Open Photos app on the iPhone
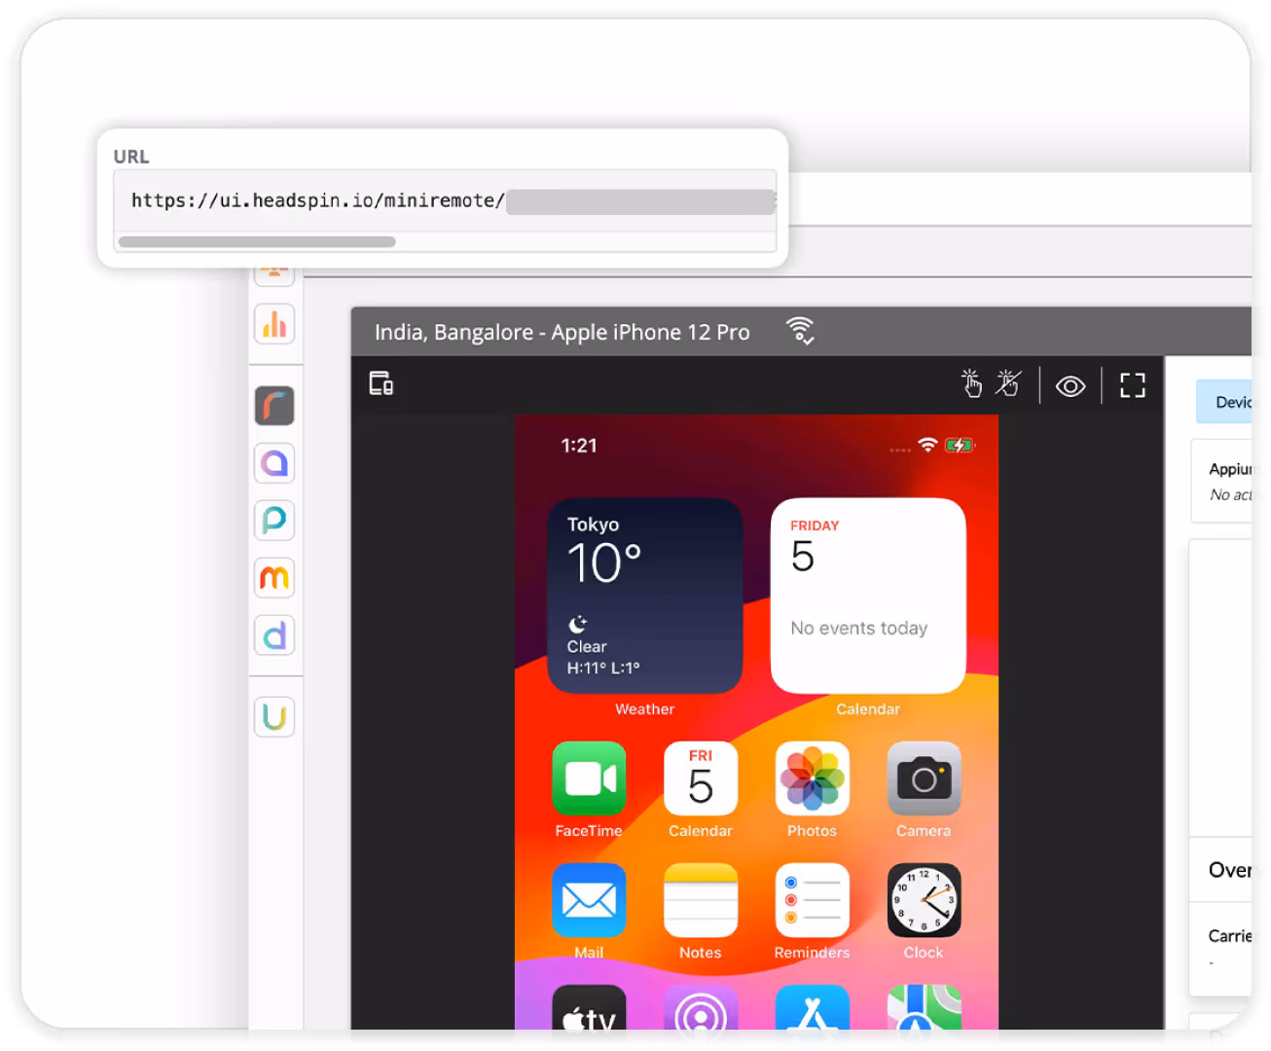 pos(813,779)
